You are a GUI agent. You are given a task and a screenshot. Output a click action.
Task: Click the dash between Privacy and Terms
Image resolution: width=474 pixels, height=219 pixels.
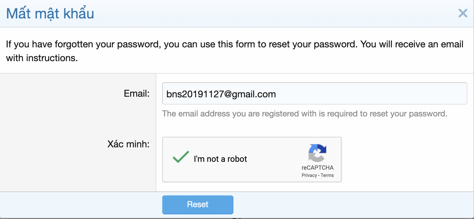point(319,175)
